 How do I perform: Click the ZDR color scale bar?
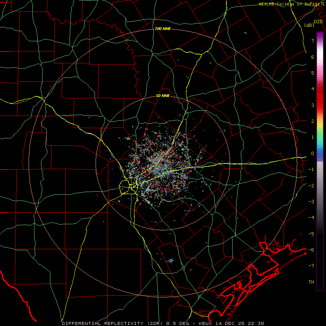[320, 161]
